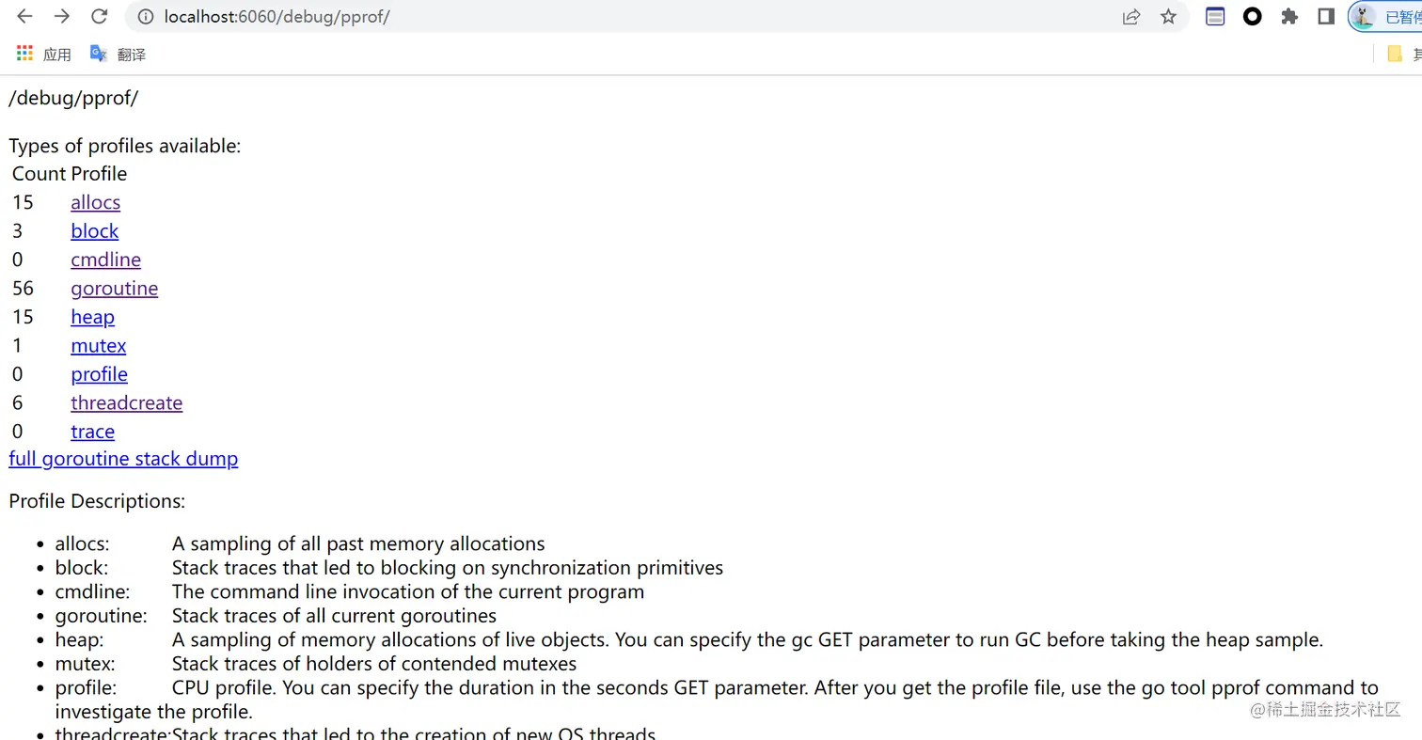The image size is (1422, 740).
Task: Open the other bookmarks folder
Action: (1401, 55)
